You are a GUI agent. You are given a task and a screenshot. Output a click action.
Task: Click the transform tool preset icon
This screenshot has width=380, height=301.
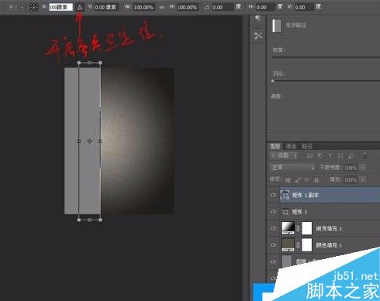(x=13, y=7)
